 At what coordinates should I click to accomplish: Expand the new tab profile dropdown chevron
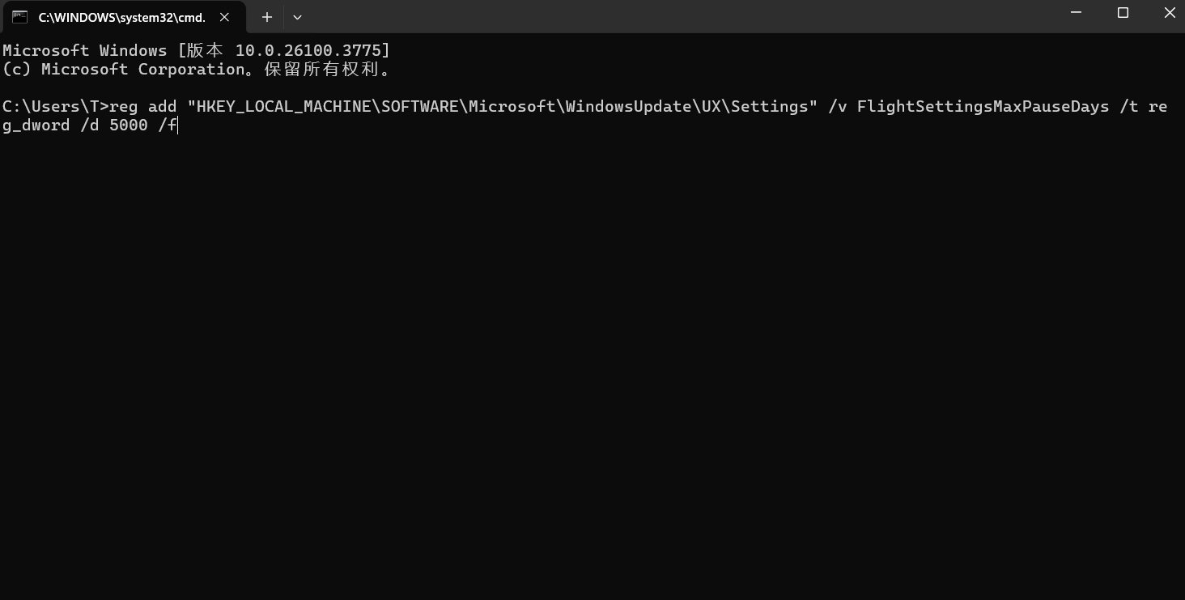click(x=297, y=17)
